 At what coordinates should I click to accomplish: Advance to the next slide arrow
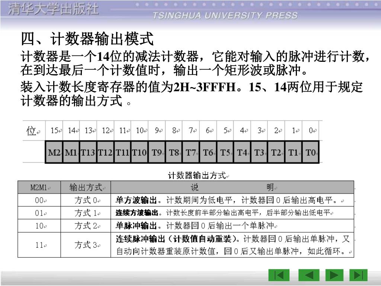[334, 275]
